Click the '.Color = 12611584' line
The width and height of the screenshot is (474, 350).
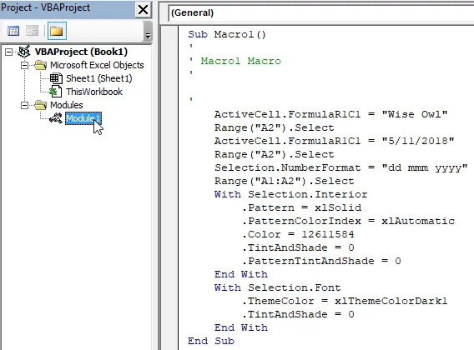298,234
